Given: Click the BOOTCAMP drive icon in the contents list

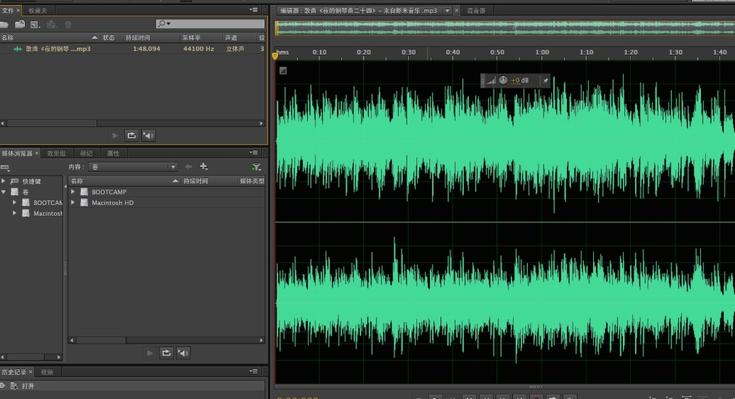Looking at the screenshot, I should [84, 192].
